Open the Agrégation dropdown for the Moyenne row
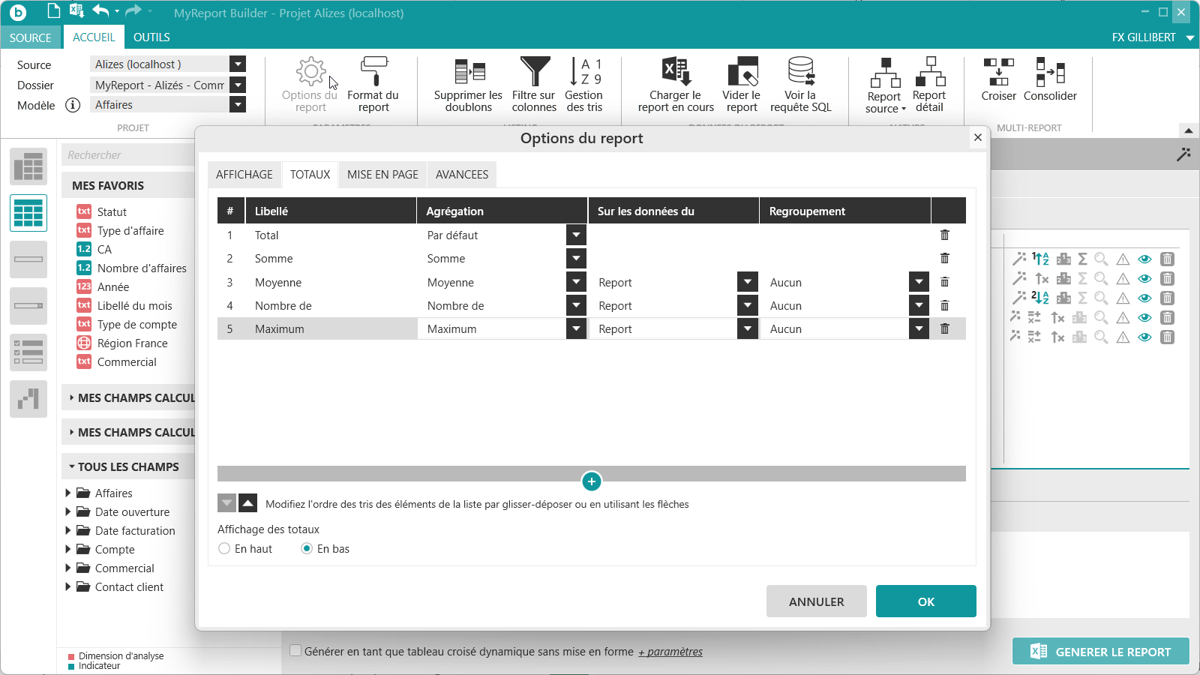The width and height of the screenshot is (1200, 675). click(576, 282)
